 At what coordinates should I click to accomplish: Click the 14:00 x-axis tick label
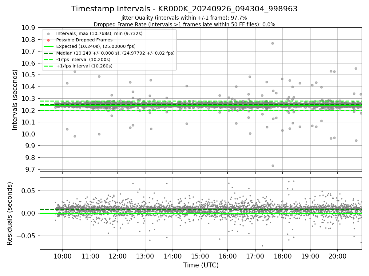(x=173, y=256)
